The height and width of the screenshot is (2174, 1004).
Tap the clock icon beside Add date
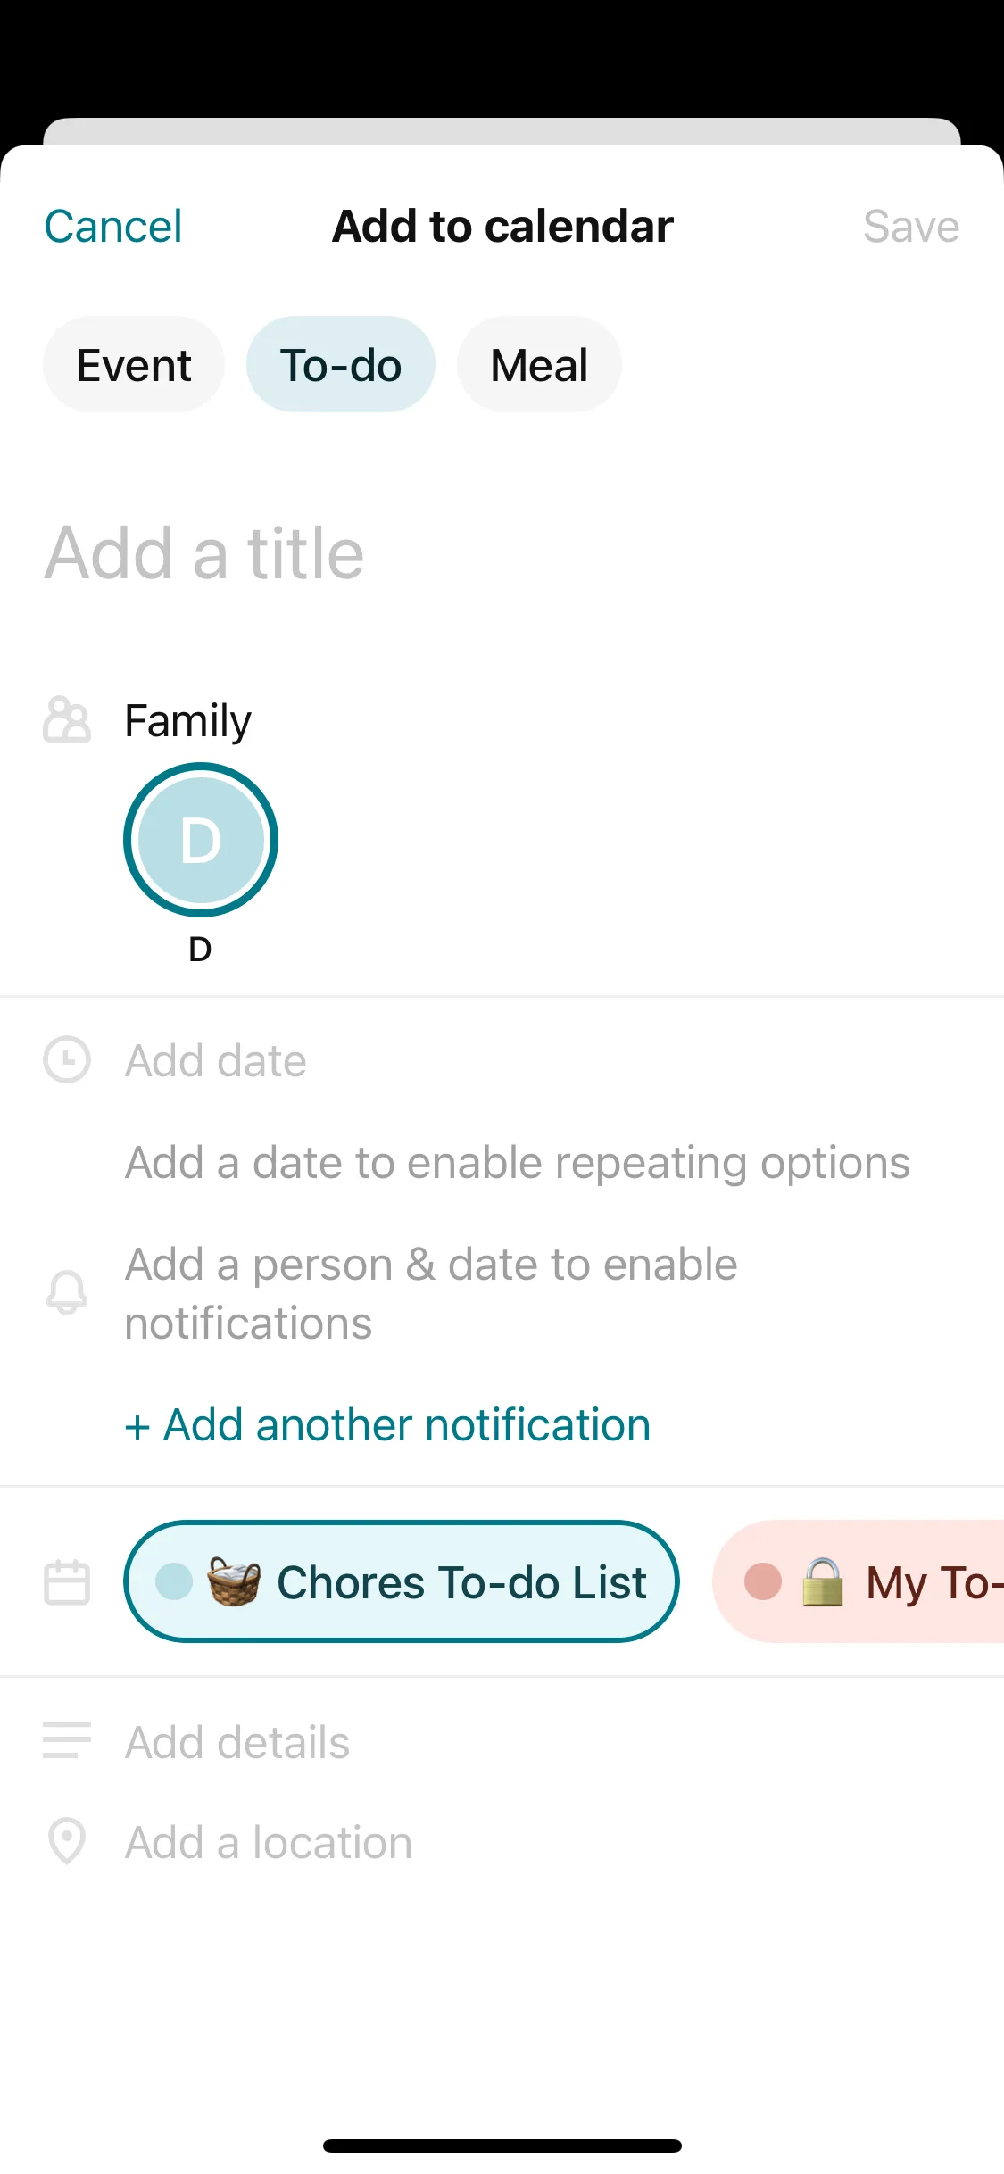click(x=67, y=1060)
